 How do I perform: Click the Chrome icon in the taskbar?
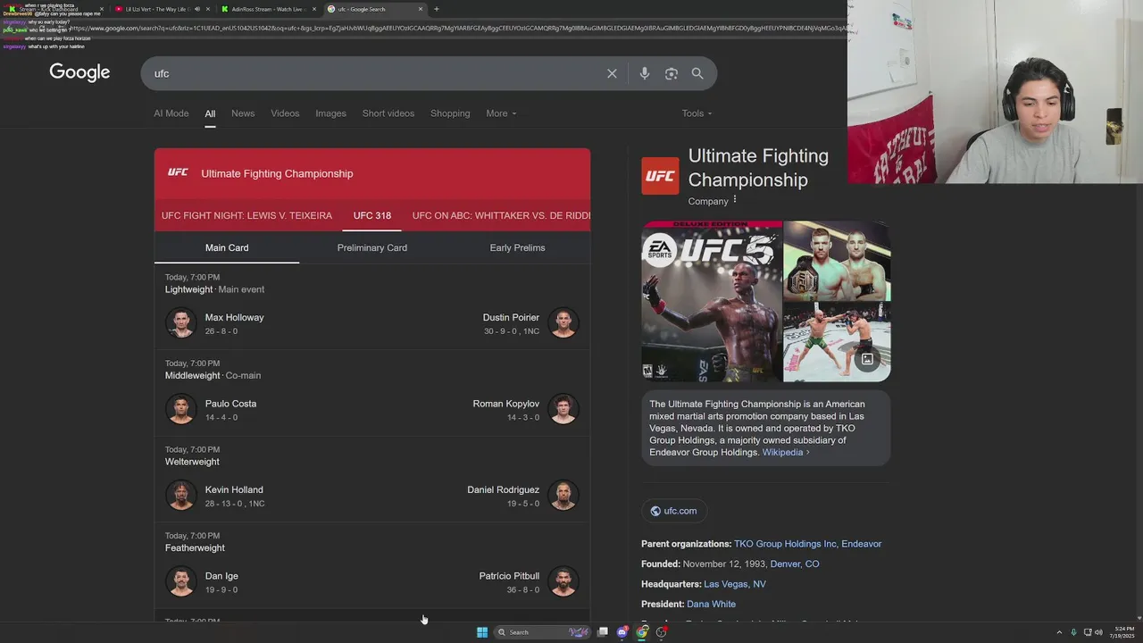tap(642, 632)
